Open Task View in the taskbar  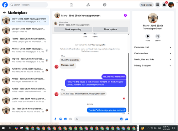coord(10,128)
